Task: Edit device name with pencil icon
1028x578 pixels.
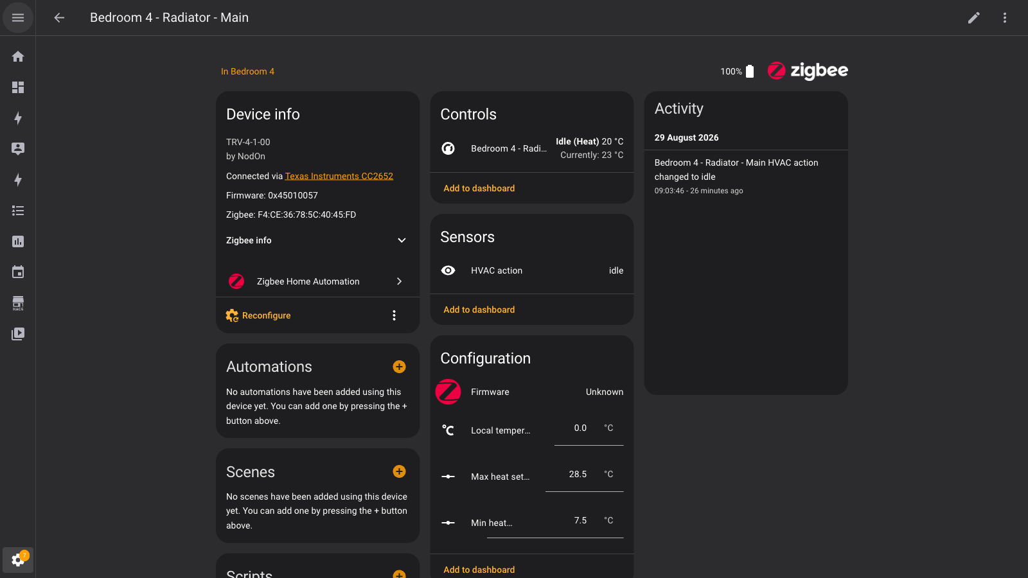Action: pyautogui.click(x=974, y=18)
